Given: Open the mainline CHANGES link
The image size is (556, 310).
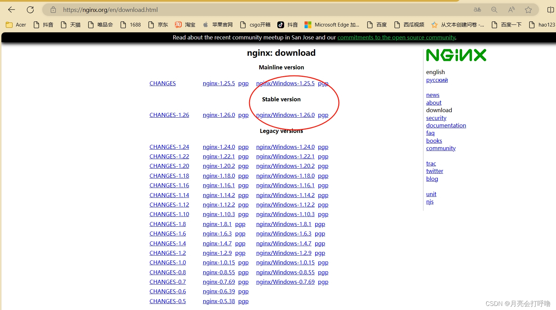Looking at the screenshot, I should tap(163, 83).
